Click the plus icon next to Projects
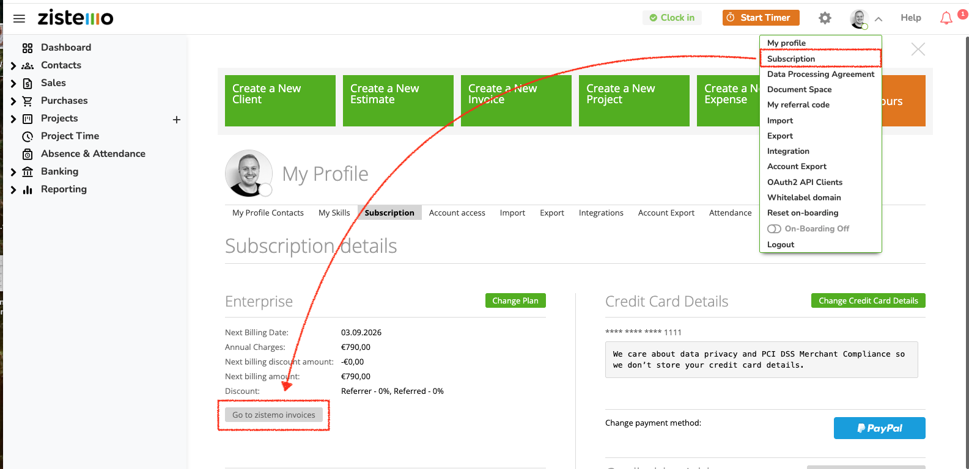The height and width of the screenshot is (469, 969). (177, 120)
